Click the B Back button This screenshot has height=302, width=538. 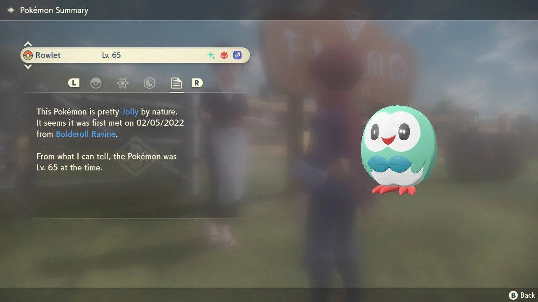point(522,295)
